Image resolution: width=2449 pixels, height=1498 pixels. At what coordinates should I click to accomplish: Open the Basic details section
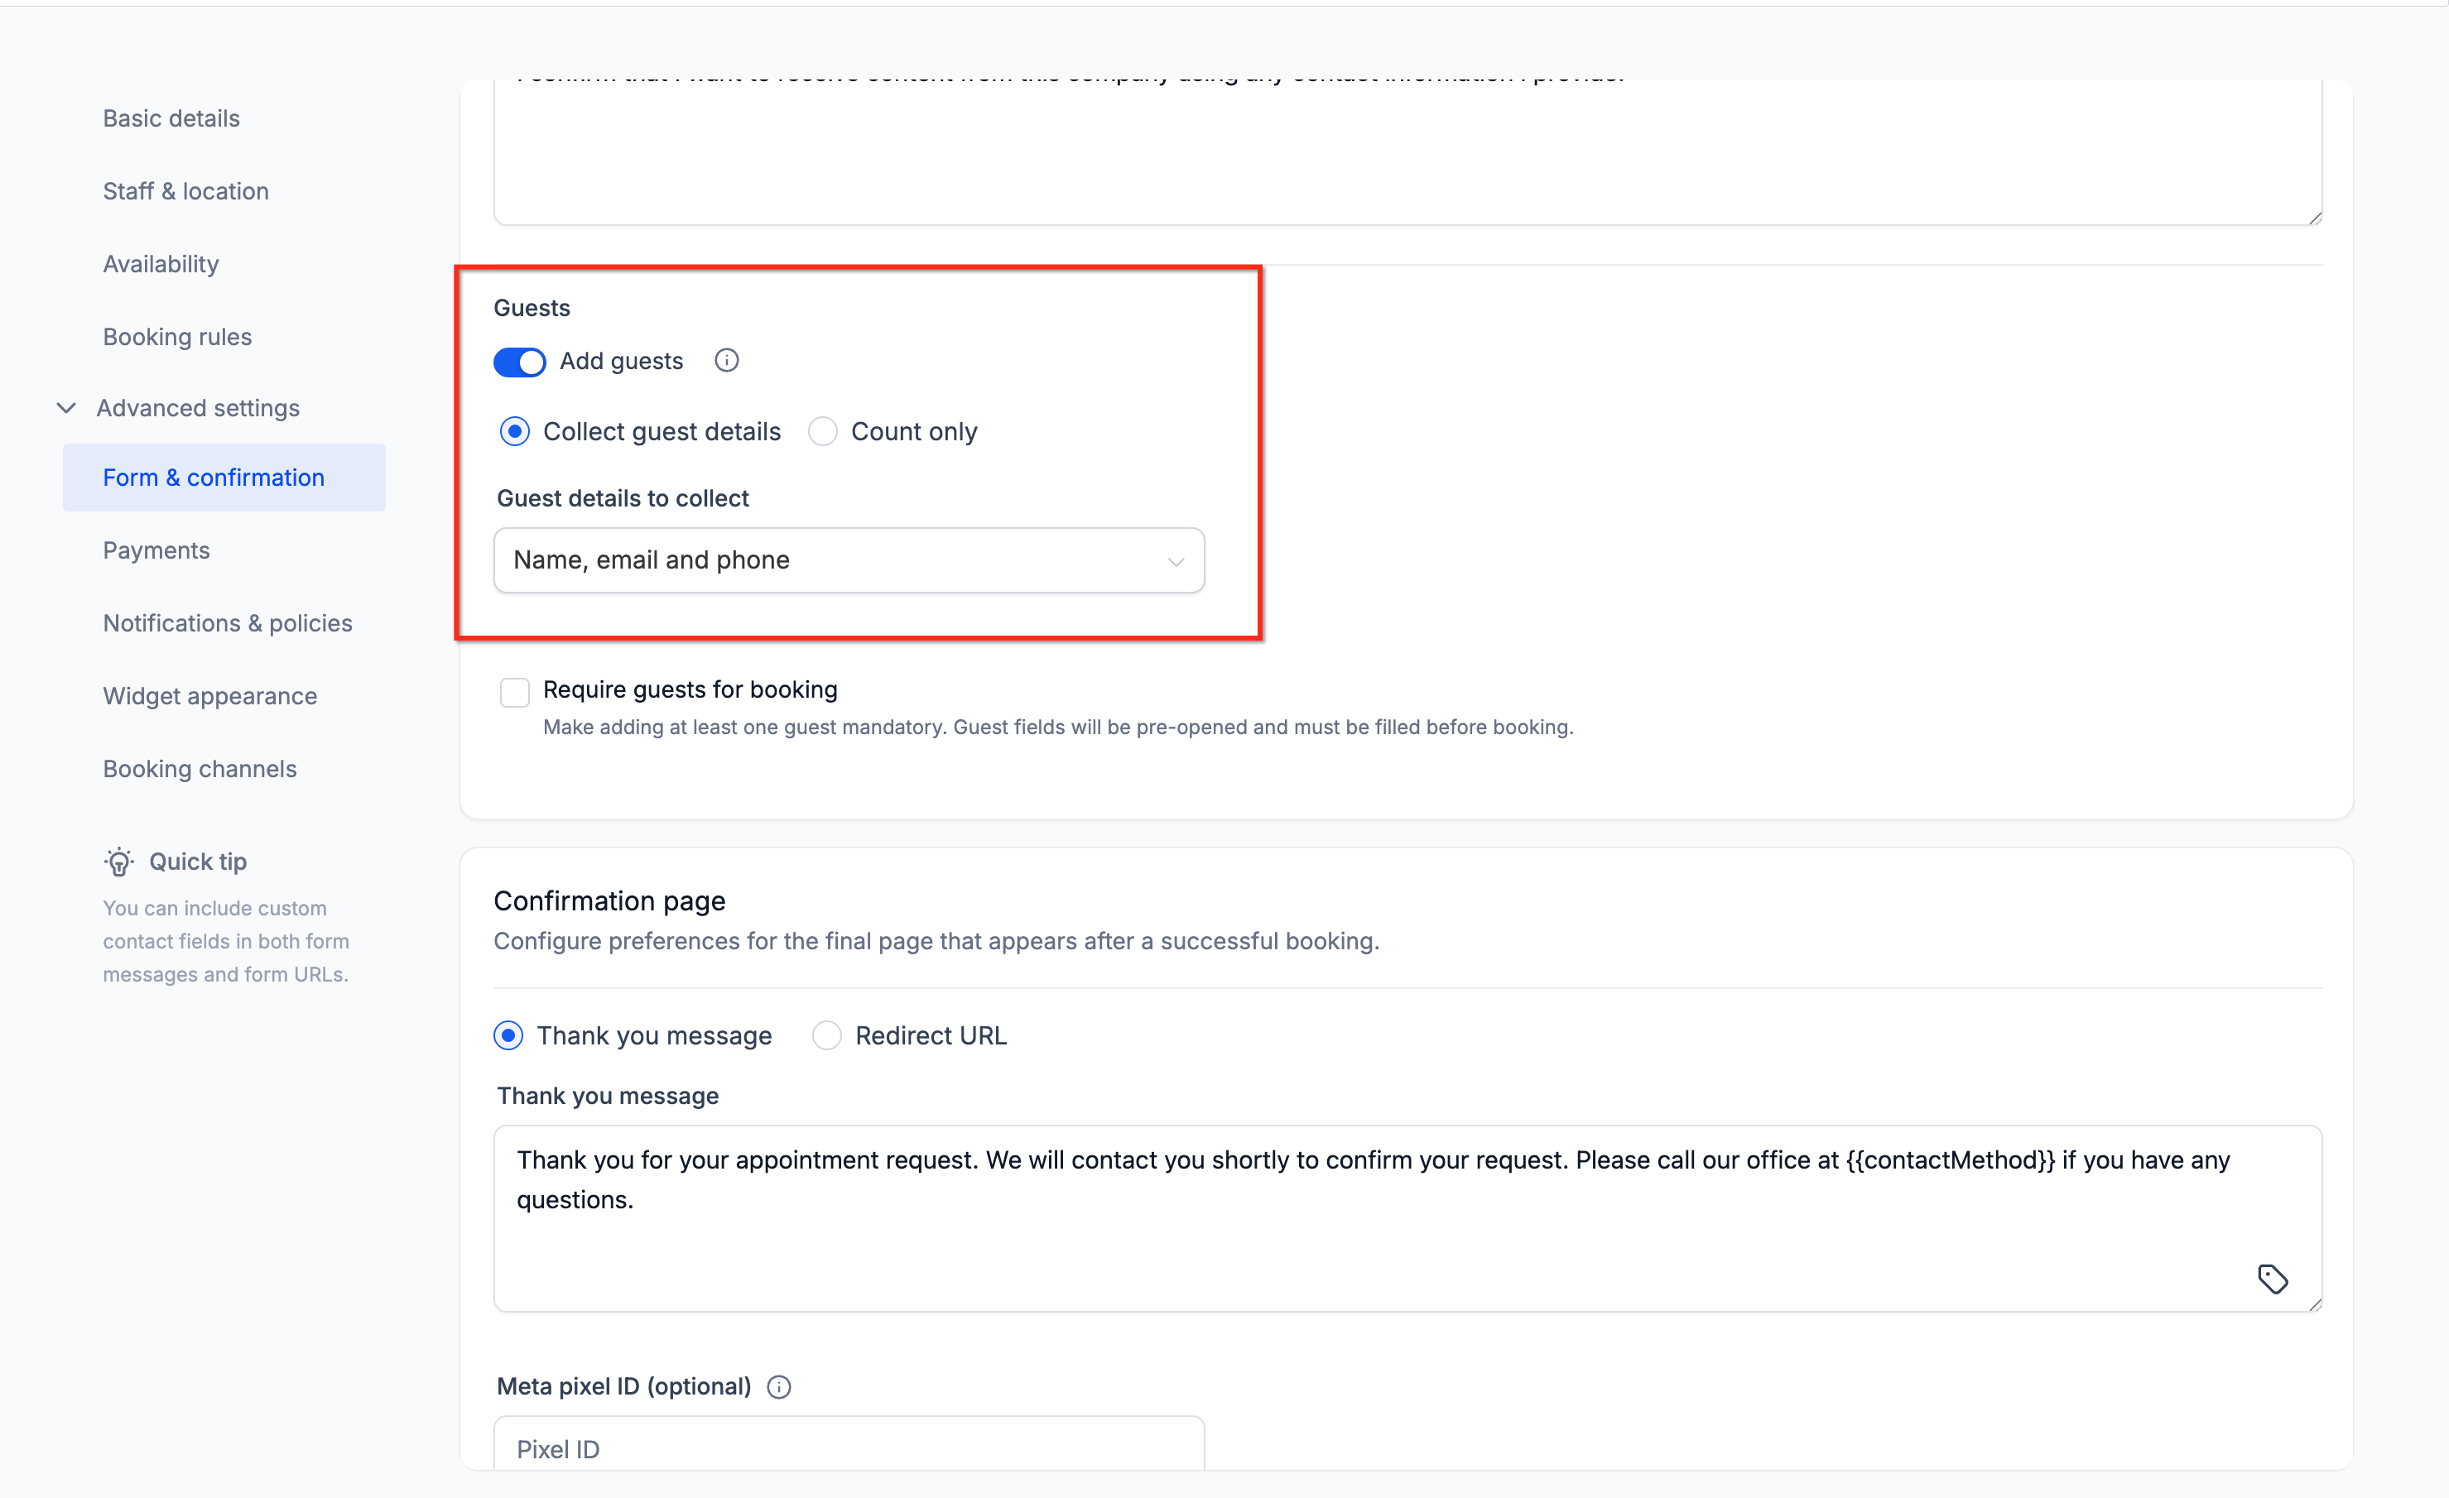(171, 118)
